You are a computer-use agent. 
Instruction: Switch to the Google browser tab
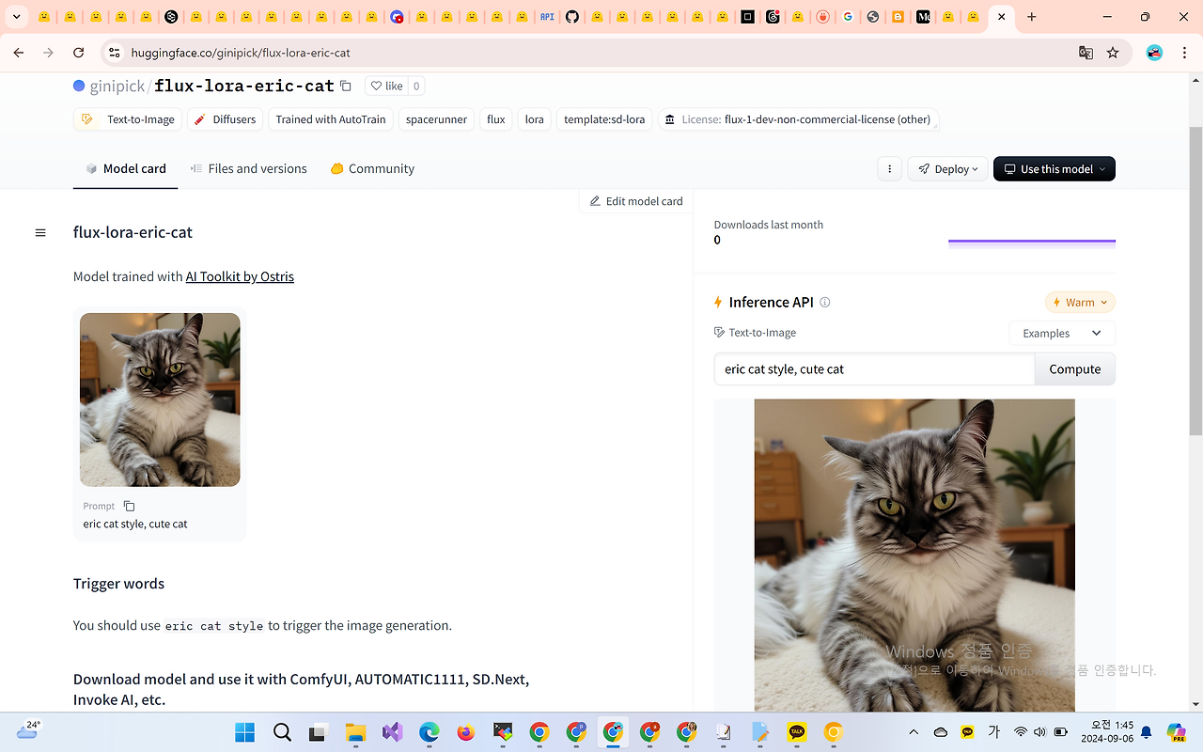[x=848, y=17]
